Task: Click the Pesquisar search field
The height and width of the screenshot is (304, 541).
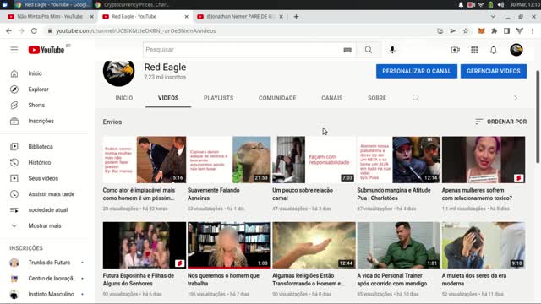Action: [243, 50]
